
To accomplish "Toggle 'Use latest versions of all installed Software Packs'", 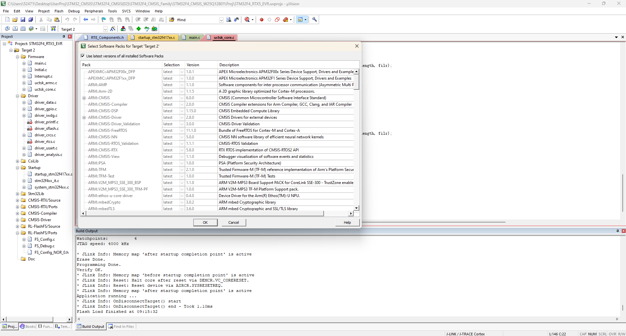I will point(83,56).
